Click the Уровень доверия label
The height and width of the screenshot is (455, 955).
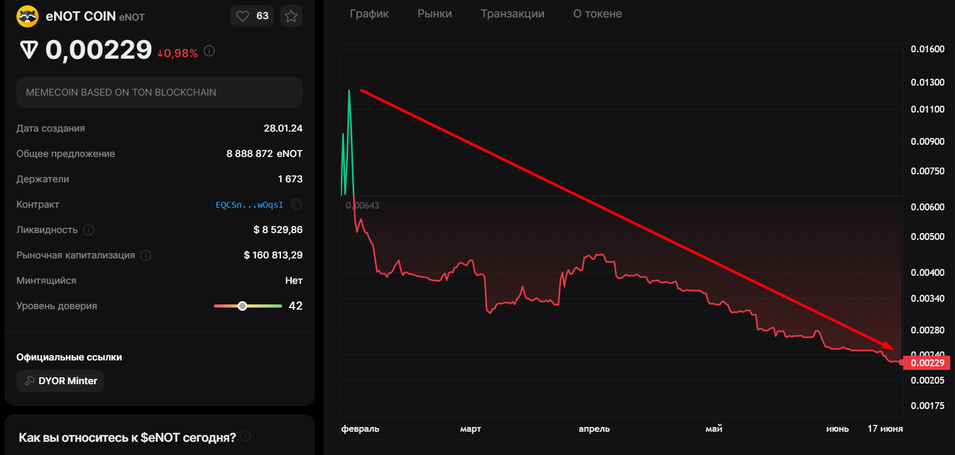point(57,306)
